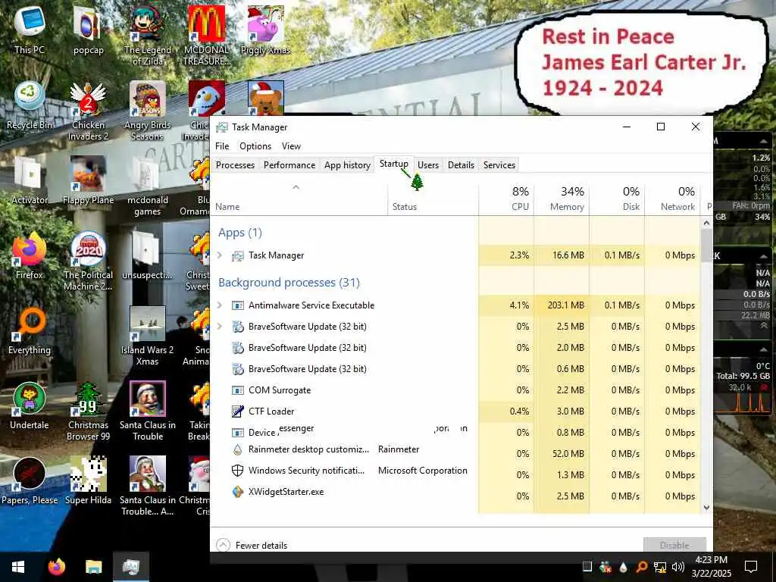Click the scrollbar down arrow
This screenshot has height=582, width=776.
tap(707, 507)
